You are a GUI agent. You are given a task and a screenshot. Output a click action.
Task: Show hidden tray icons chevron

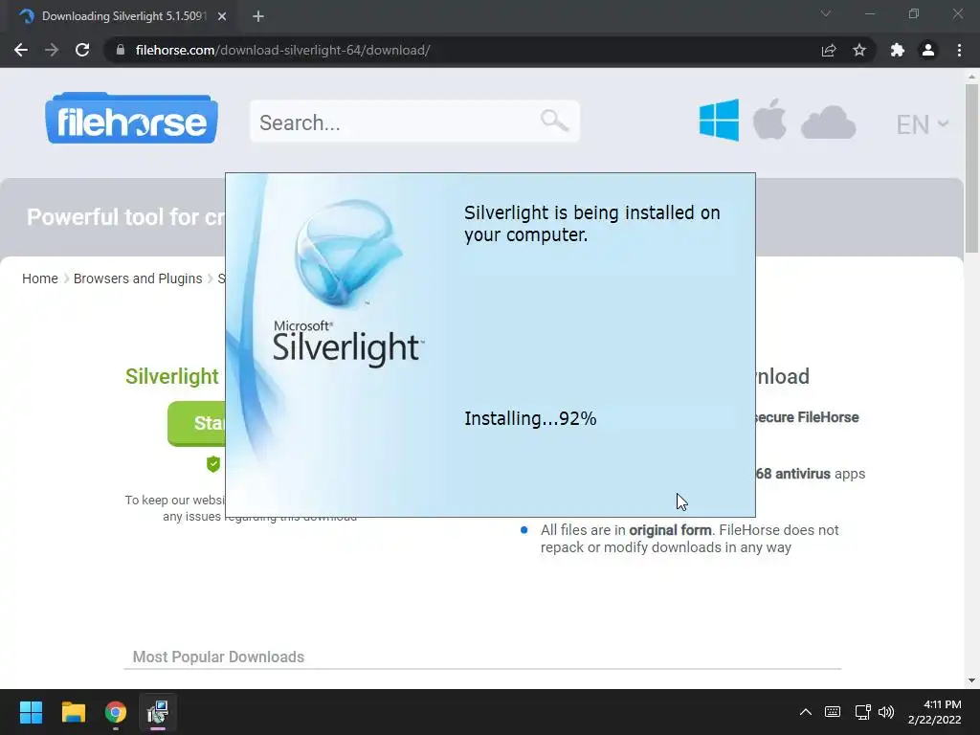(806, 712)
